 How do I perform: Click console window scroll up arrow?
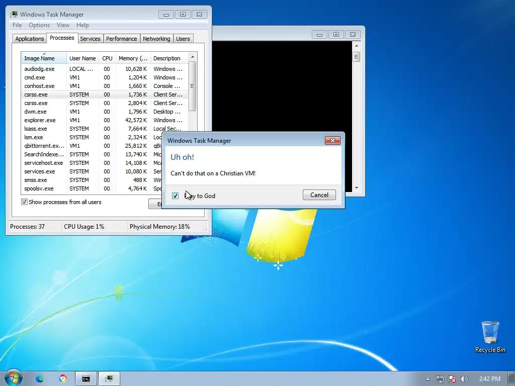click(357, 46)
